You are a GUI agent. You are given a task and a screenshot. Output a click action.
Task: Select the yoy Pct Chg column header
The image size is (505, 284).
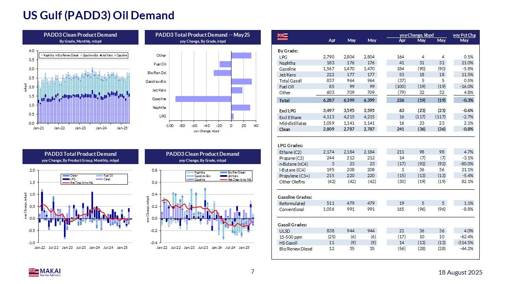point(464,35)
